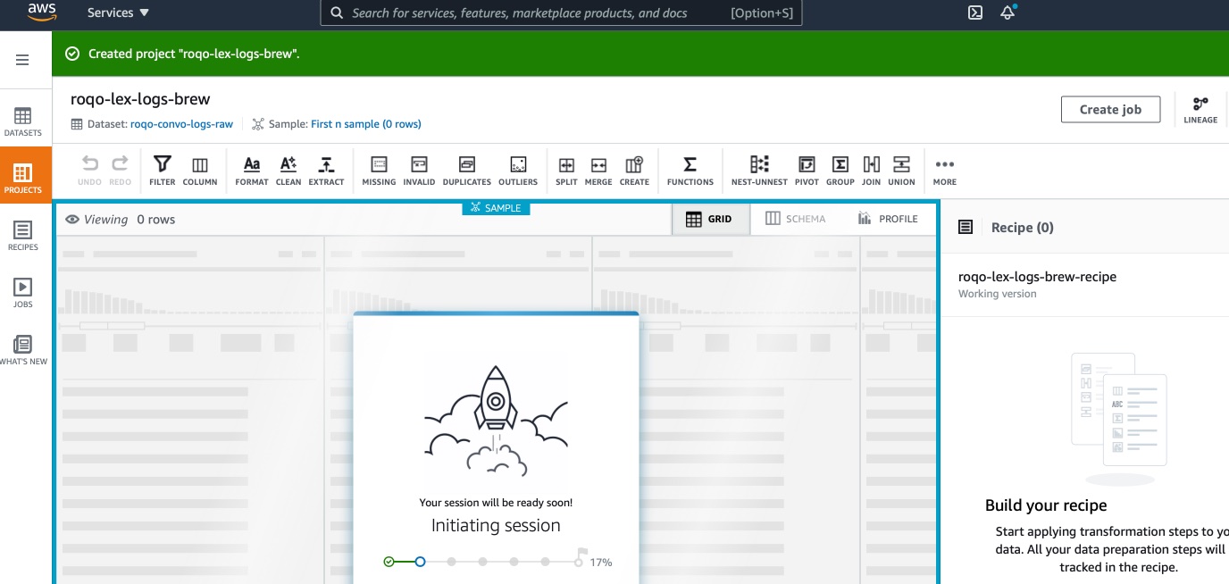This screenshot has width=1229, height=584.
Task: Switch to the Grid view tab
Action: 710,219
